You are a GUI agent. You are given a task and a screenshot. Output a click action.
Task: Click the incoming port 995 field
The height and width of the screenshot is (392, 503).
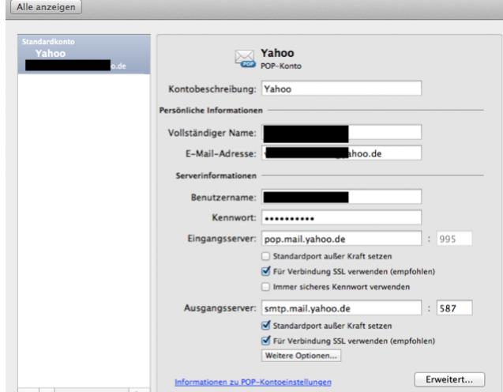point(454,239)
